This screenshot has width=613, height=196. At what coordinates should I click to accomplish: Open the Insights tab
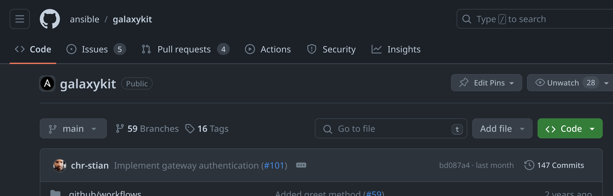396,49
